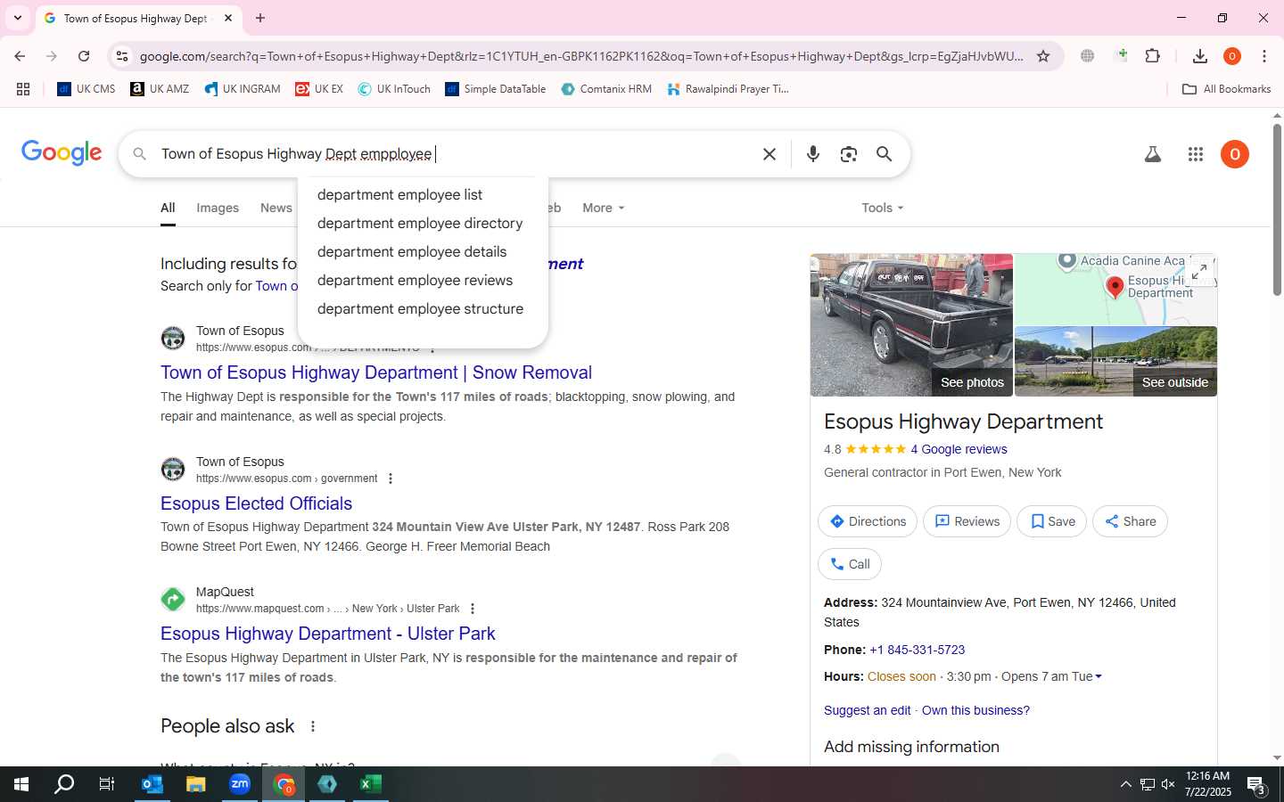Open the apps grid in bookmarks bar
The width and height of the screenshot is (1284, 802).
23,89
